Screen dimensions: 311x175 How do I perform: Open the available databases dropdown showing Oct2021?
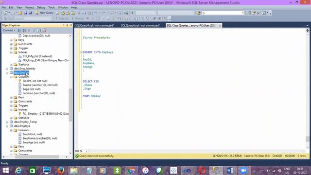pos(33,18)
